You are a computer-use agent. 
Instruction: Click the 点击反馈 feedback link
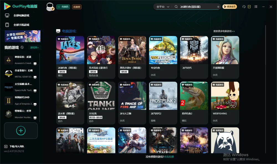[x=169, y=157]
